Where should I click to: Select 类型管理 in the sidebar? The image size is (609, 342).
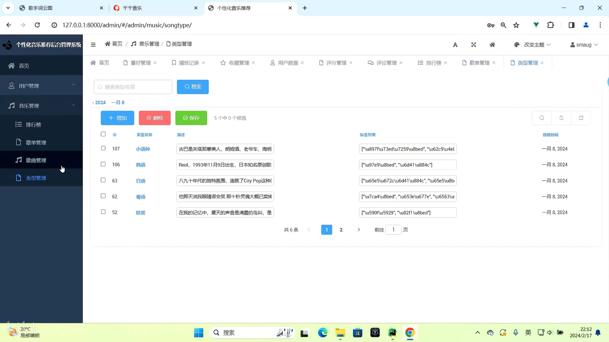[x=41, y=178]
